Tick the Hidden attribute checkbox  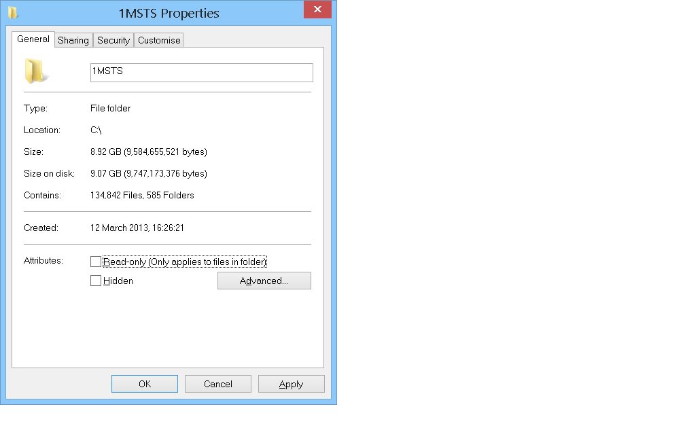tap(96, 281)
